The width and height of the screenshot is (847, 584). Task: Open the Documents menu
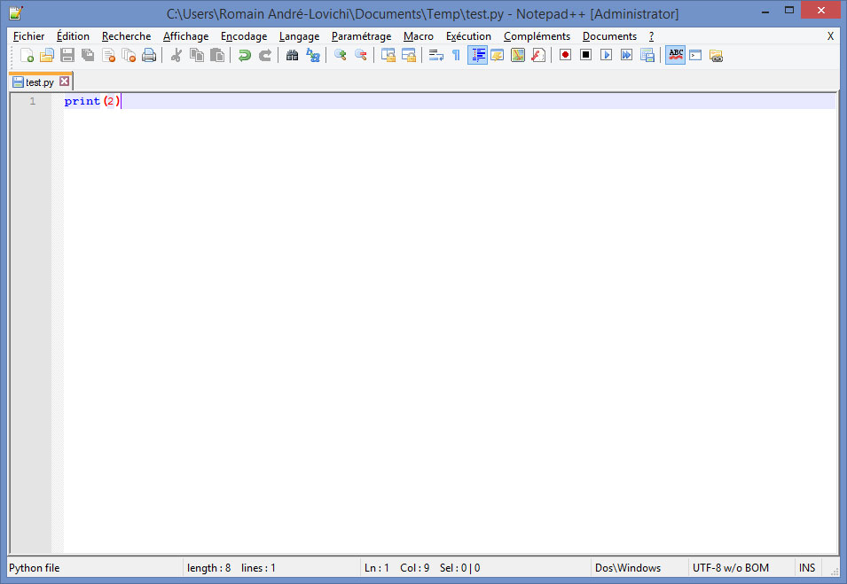609,36
